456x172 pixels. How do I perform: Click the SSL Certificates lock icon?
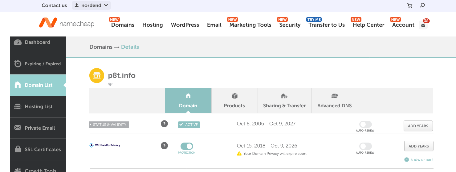point(18,149)
